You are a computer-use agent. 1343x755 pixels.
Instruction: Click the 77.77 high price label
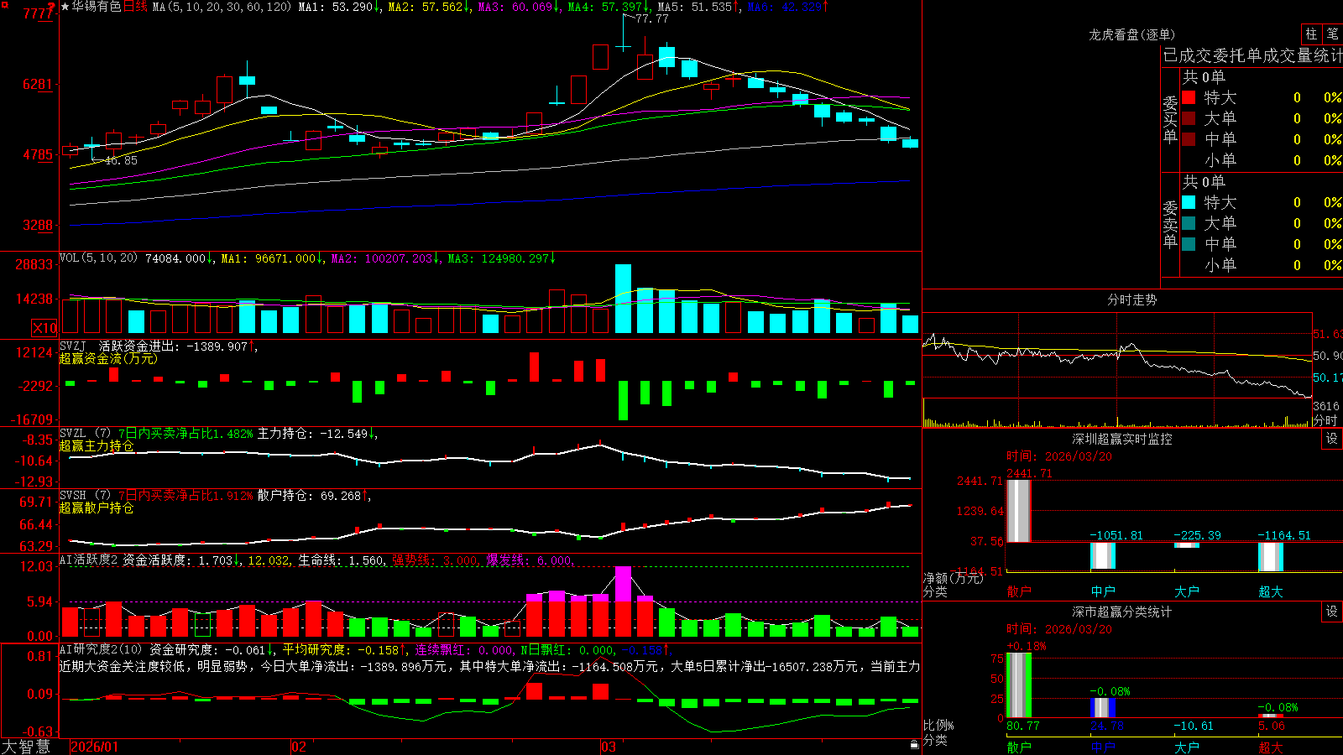click(652, 18)
